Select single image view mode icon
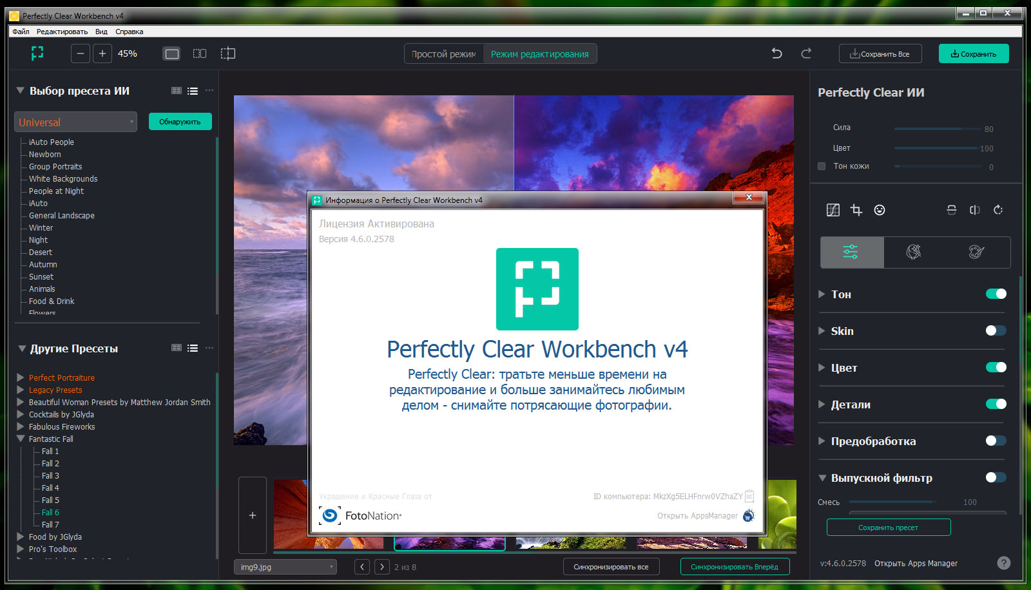The width and height of the screenshot is (1031, 590). tap(172, 53)
